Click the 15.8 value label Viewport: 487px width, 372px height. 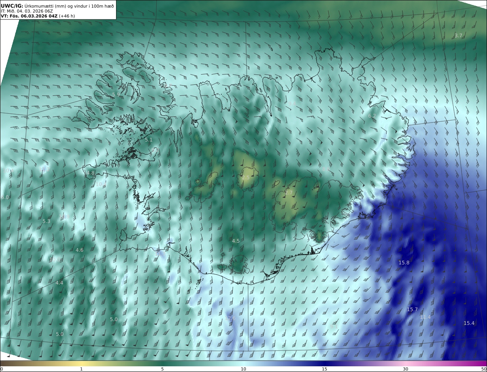404,262
